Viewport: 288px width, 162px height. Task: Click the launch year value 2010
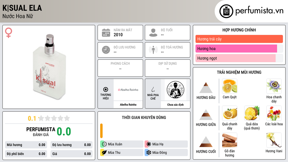tap(118, 35)
